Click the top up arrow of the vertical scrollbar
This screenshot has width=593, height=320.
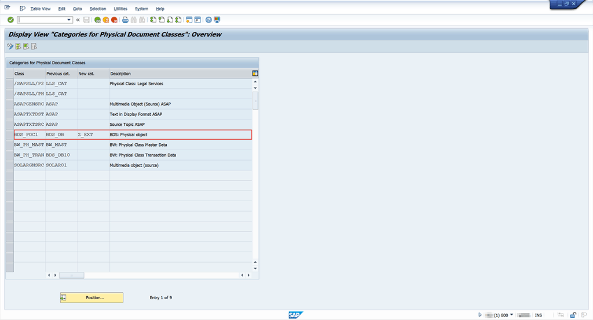coord(255,82)
